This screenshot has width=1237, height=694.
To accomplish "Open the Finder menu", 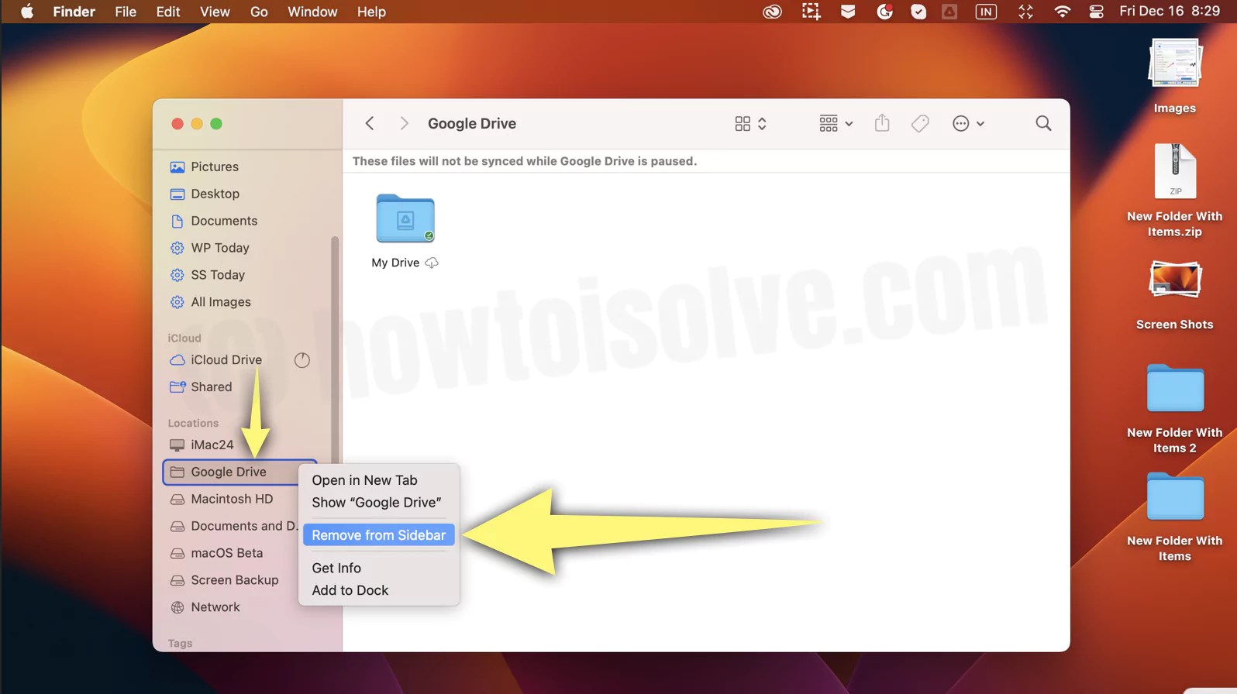I will coord(74,12).
